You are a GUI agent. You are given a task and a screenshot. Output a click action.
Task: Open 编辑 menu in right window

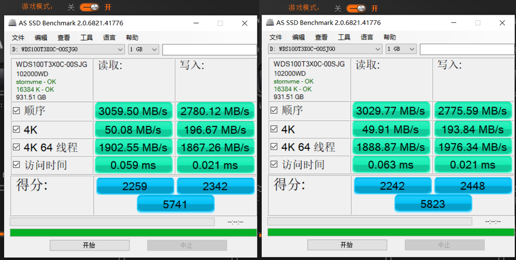click(x=299, y=37)
